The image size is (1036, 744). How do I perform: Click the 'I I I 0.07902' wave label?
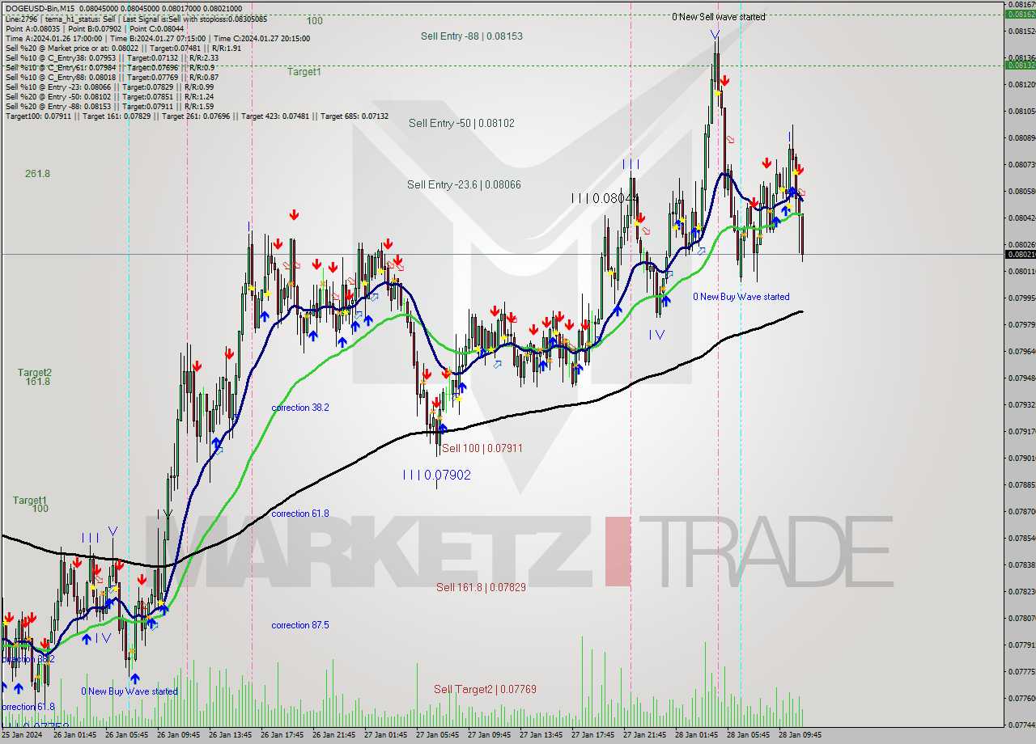tap(436, 475)
